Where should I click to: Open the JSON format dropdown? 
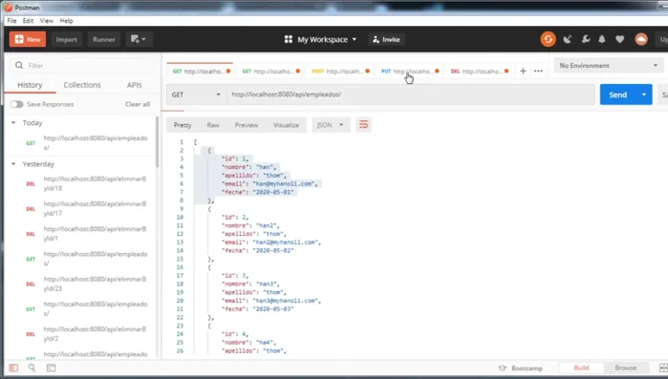330,125
